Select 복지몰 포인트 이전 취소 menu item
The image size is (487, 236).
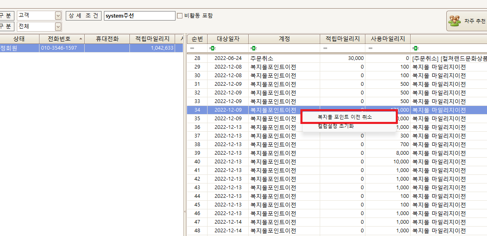[x=344, y=117]
